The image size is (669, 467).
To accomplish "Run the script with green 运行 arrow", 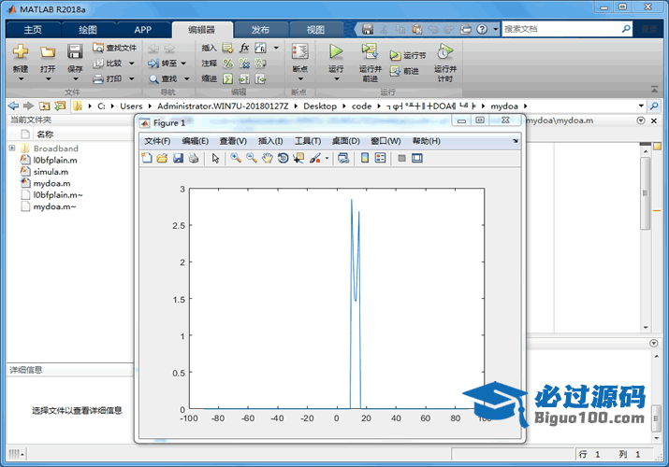I will point(336,51).
